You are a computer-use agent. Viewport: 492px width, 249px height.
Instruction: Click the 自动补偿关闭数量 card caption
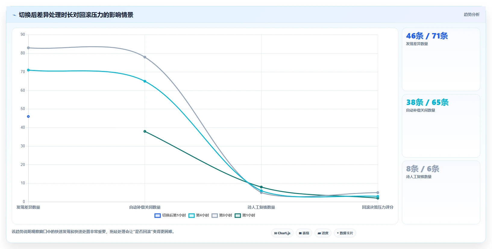421,110
